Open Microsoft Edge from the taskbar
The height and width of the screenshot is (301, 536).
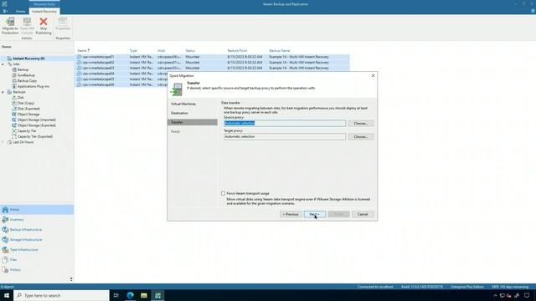131,295
